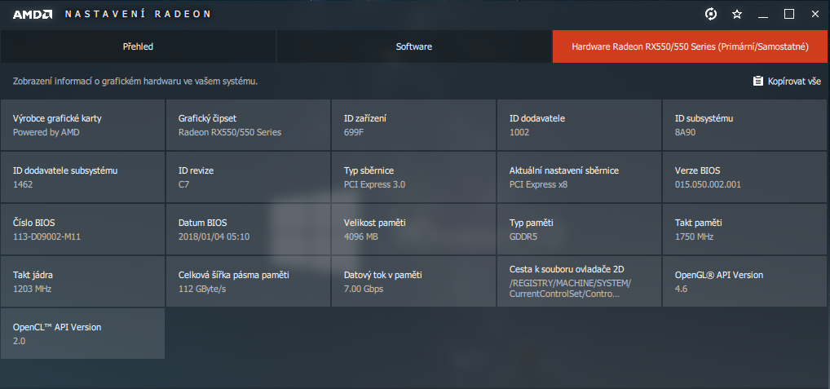Image resolution: width=830 pixels, height=389 pixels.
Task: Click Datum BIOS value 2018/01/04 05:10
Action: click(x=214, y=236)
